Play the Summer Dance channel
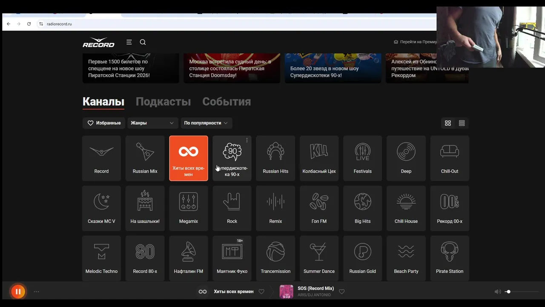 click(x=319, y=258)
